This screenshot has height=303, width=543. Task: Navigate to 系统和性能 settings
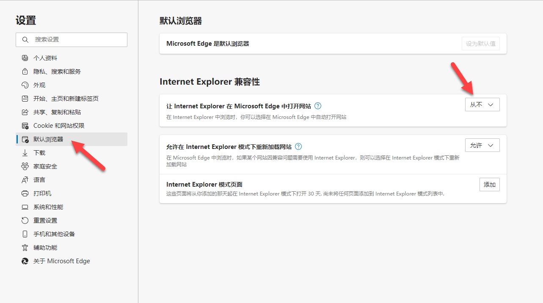(x=48, y=207)
